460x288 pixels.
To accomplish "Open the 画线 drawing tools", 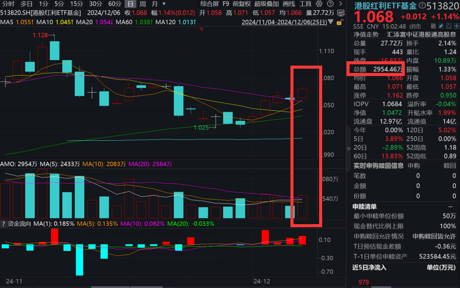I will pos(289,4).
